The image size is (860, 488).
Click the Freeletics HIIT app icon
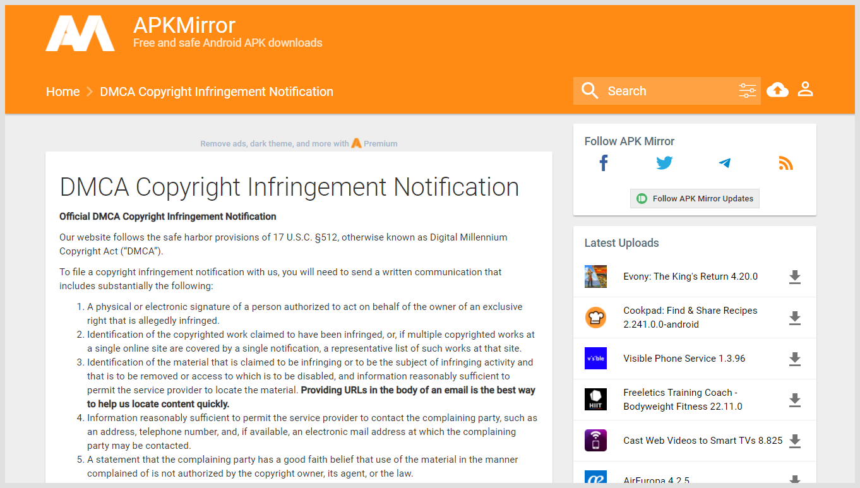click(x=595, y=400)
